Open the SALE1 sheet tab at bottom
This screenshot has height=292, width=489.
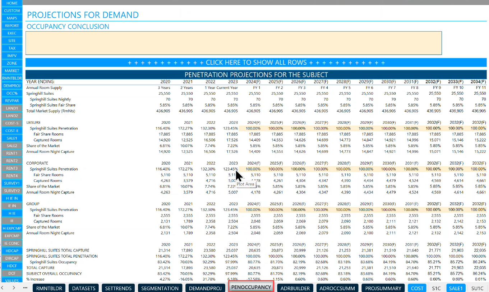coord(456,288)
